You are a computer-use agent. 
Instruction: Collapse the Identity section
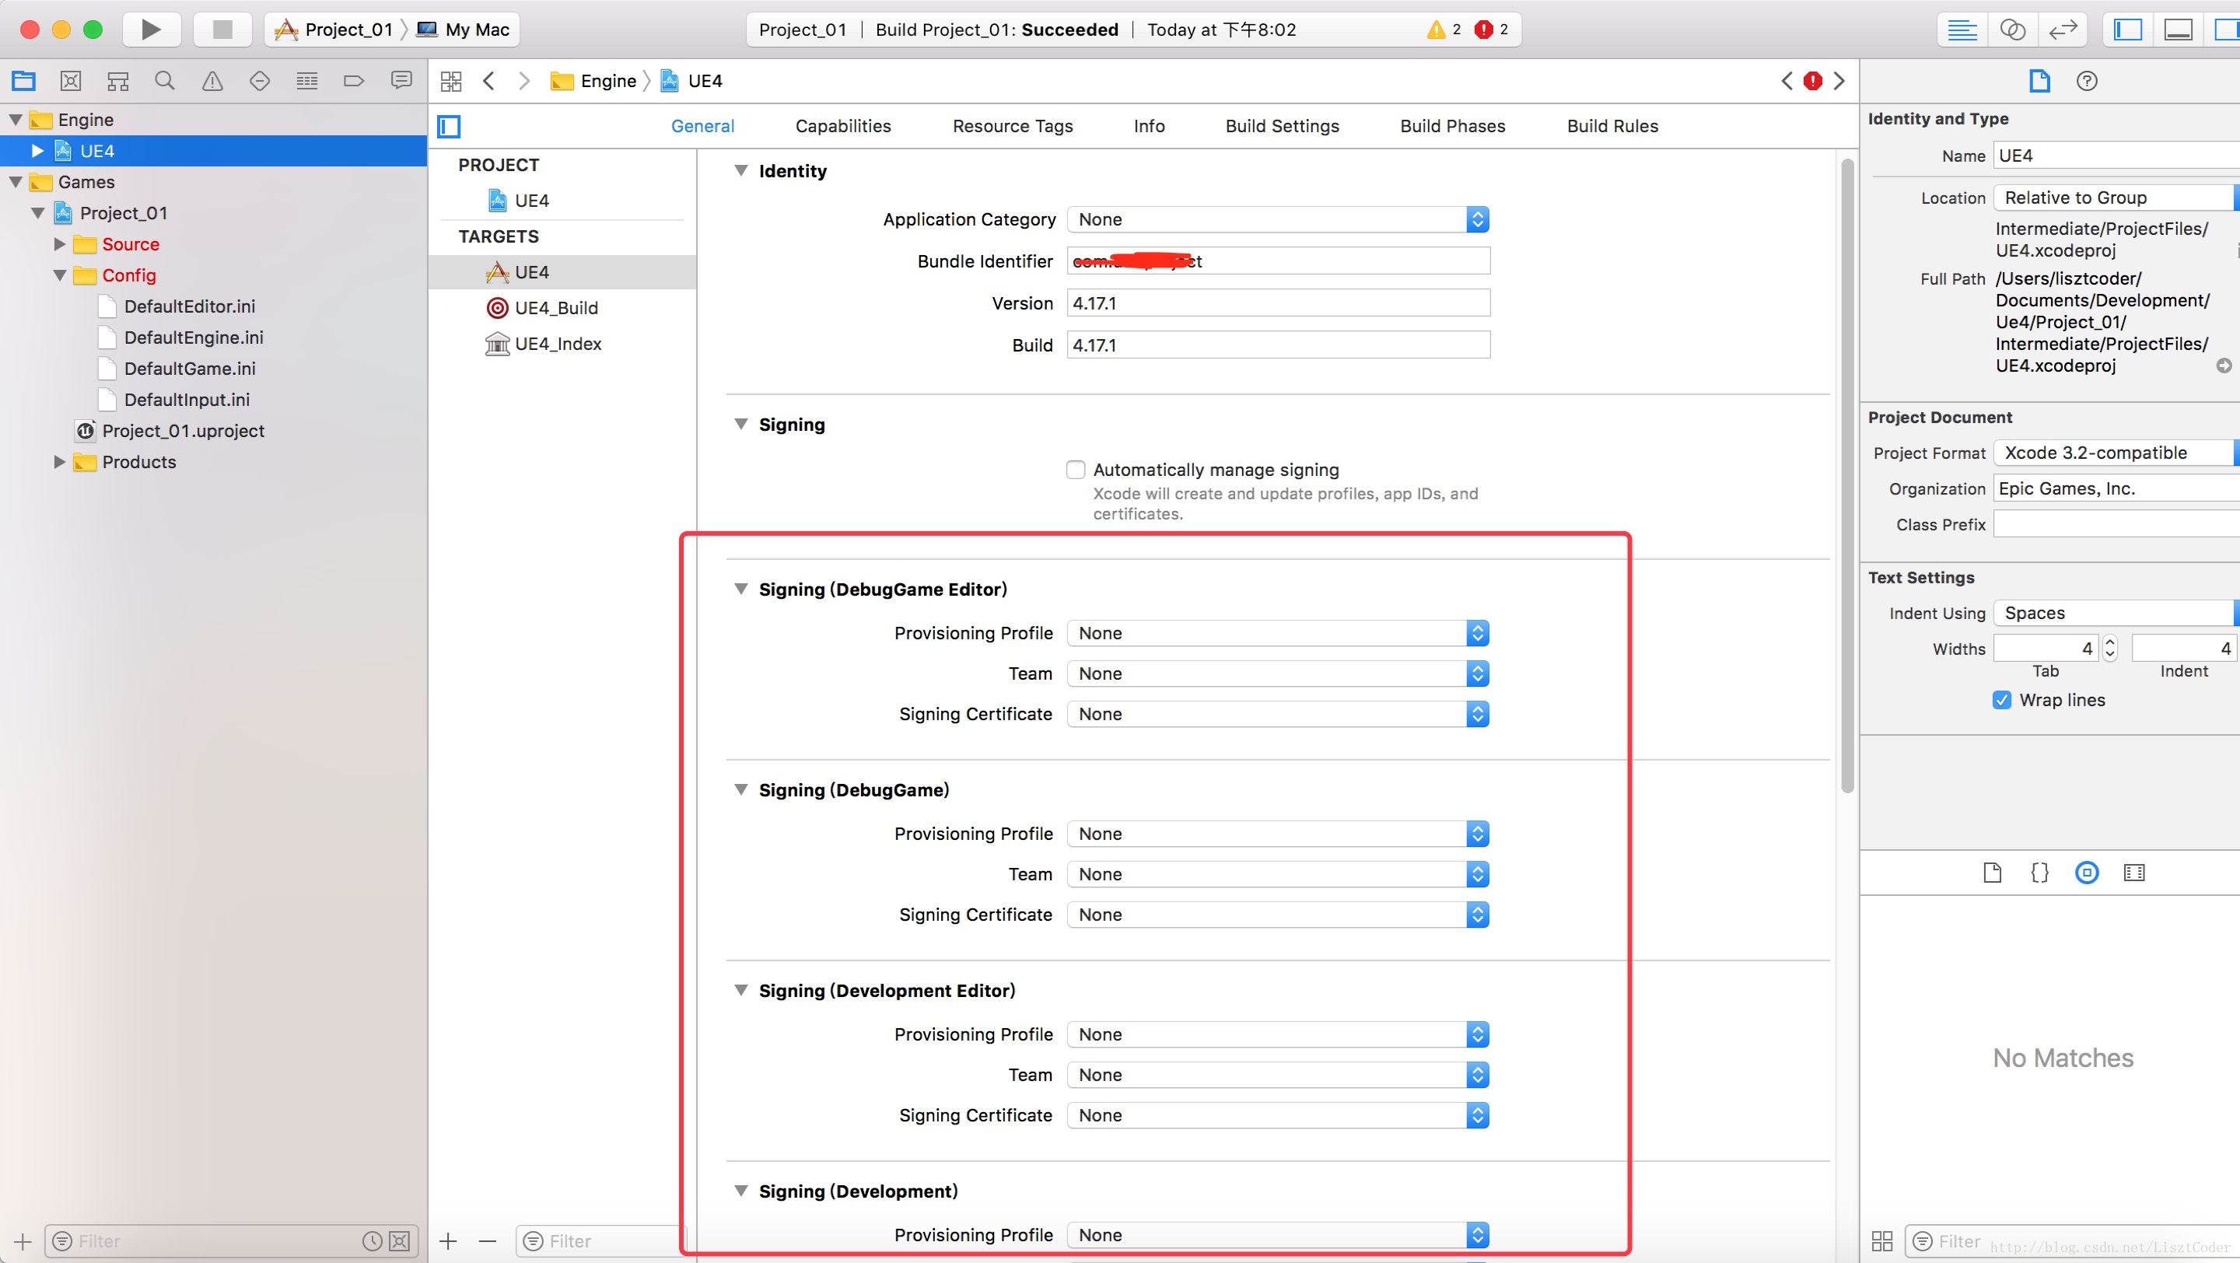click(741, 170)
